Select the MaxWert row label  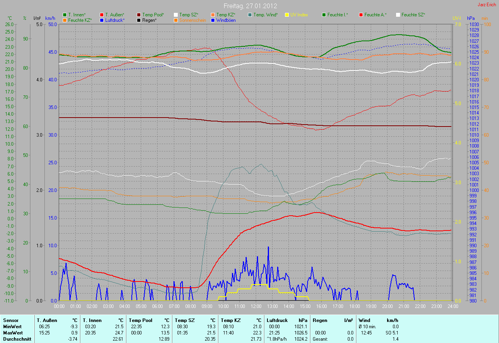[x=12, y=333]
